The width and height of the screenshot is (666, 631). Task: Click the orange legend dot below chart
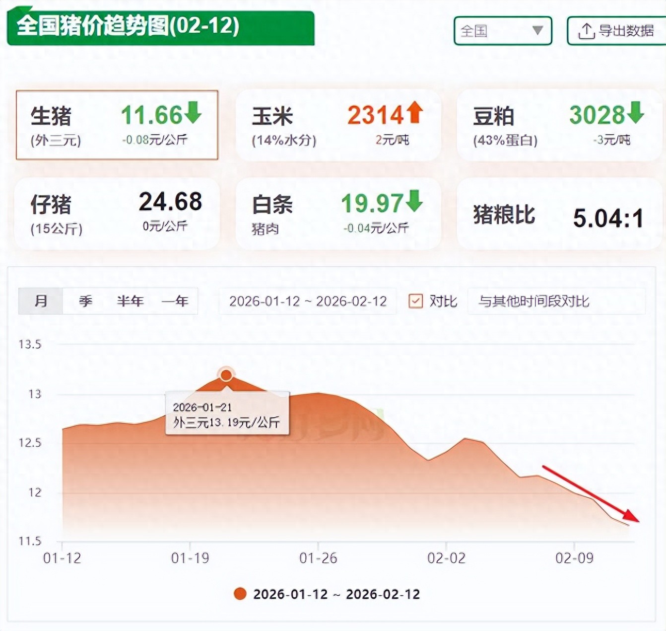point(240,594)
